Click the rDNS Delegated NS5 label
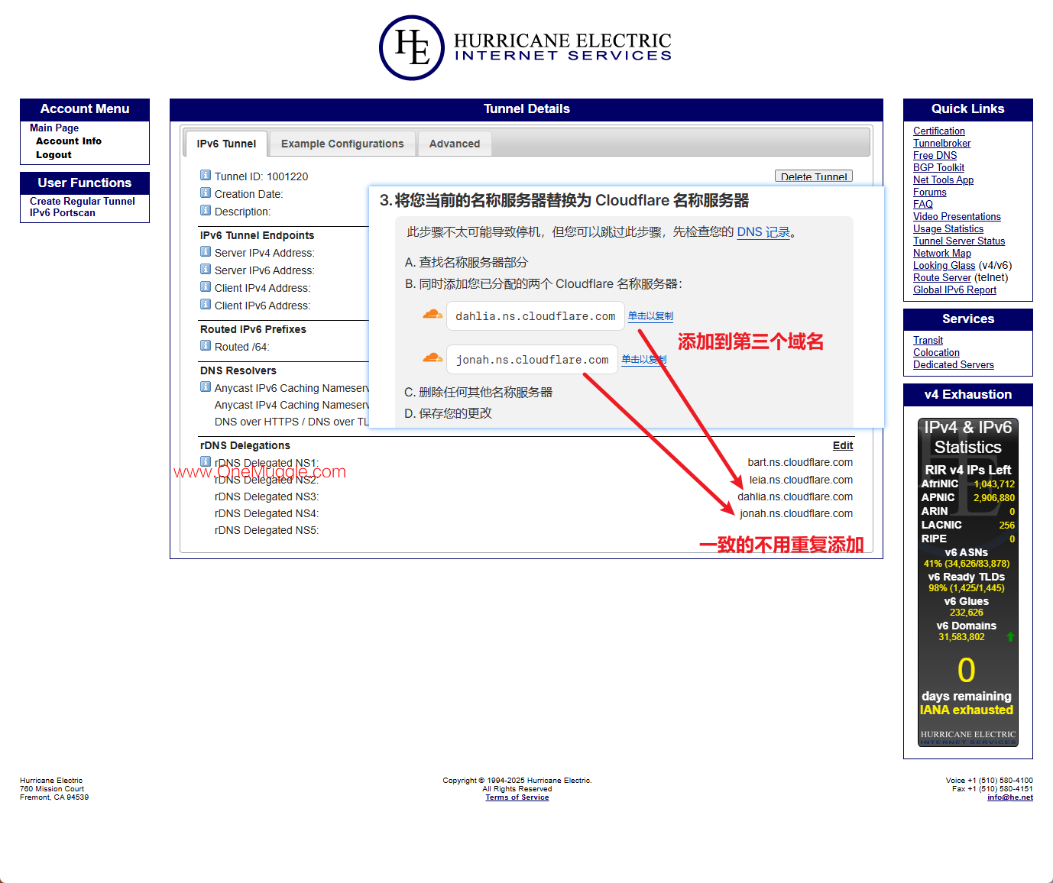The width and height of the screenshot is (1053, 883). 267,531
